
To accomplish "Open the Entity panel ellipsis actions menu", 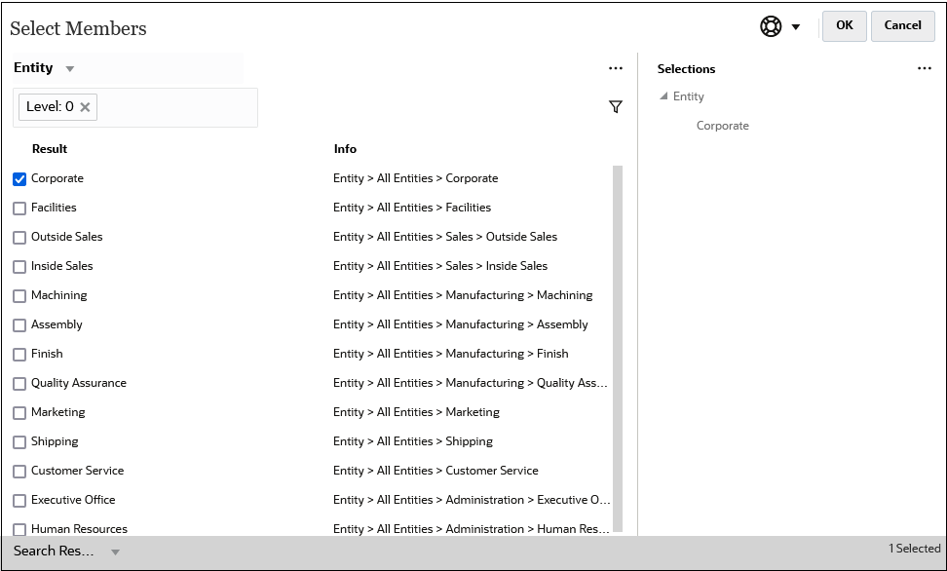I will (616, 68).
